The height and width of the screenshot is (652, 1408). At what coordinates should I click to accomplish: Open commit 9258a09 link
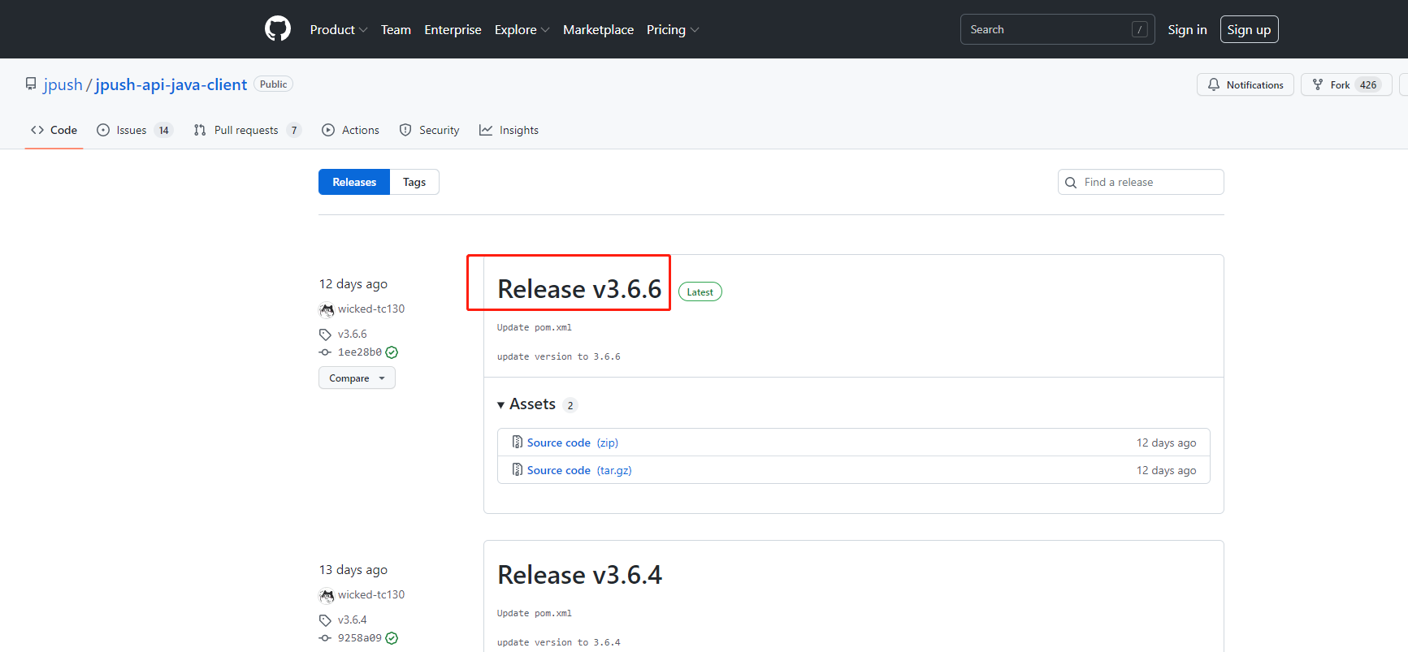[360, 638]
